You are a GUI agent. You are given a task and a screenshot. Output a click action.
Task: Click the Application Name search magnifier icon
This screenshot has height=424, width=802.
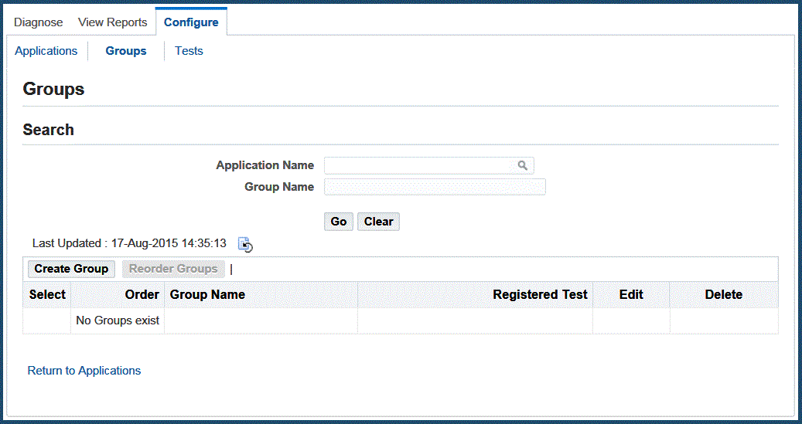tap(522, 165)
